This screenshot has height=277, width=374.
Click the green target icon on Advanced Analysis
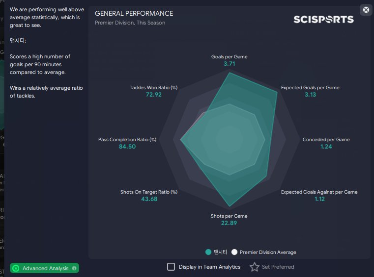pyautogui.click(x=16, y=268)
